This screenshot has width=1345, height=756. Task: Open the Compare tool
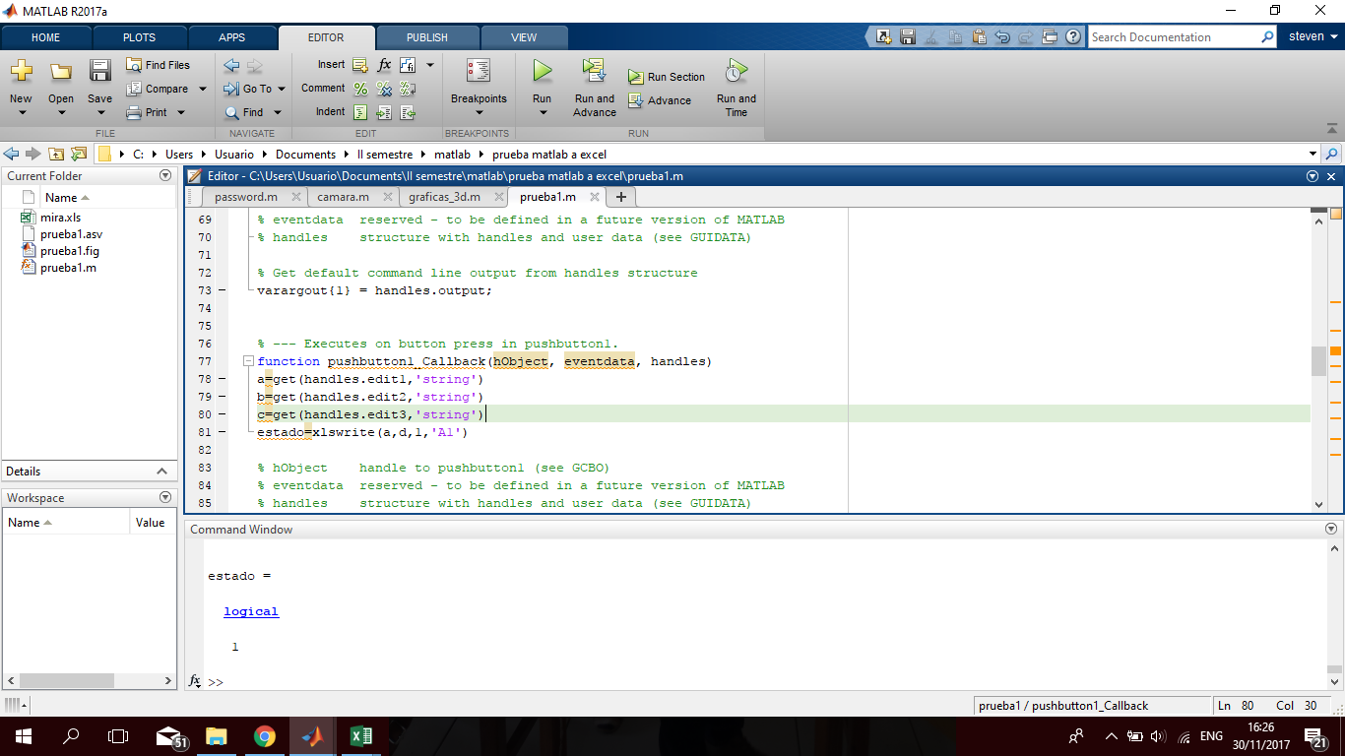pos(158,89)
